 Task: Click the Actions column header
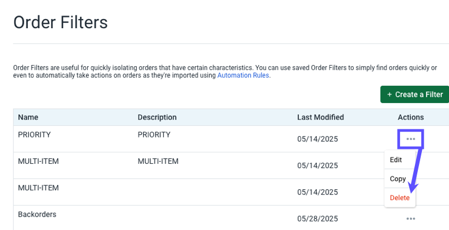click(411, 117)
